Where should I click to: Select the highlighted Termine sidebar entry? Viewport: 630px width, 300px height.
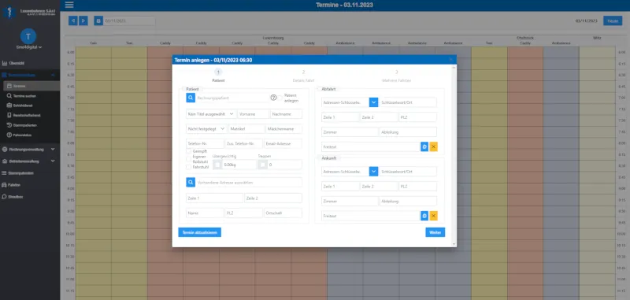[x=31, y=86]
